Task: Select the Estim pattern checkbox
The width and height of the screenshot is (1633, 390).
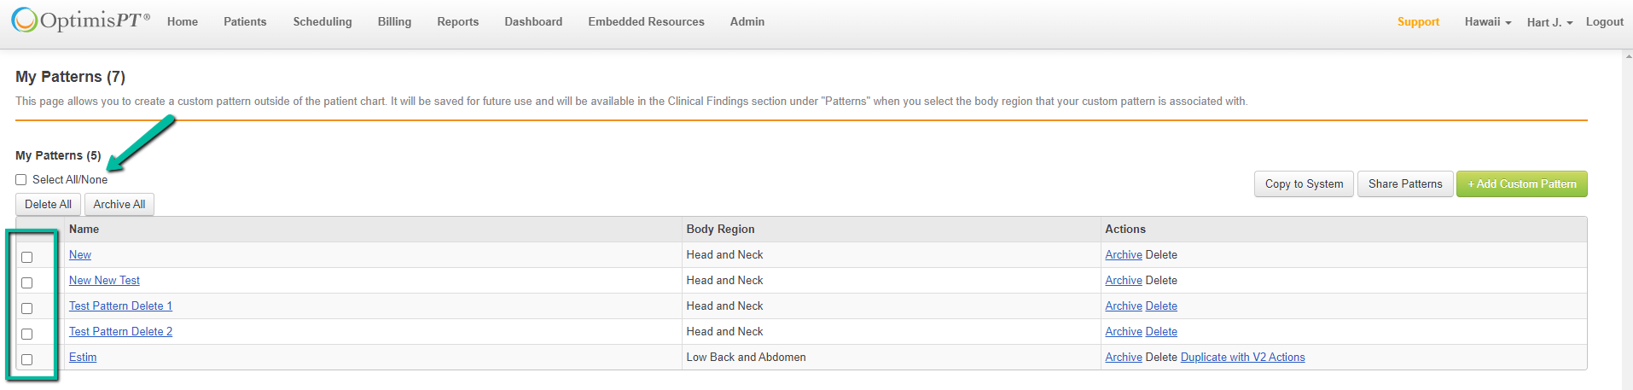Action: 27,359
